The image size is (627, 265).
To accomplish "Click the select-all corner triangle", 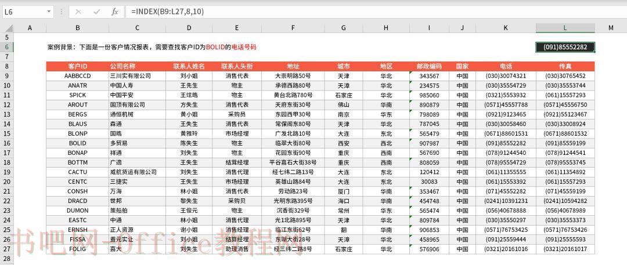I will coord(8,28).
